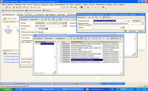The height and width of the screenshot is (91, 148).
Task: Click the Undo arrow in the main toolbar
Action: coord(32,7)
